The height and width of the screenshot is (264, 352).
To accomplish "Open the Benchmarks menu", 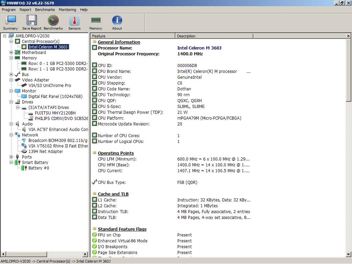I will coord(45,10).
